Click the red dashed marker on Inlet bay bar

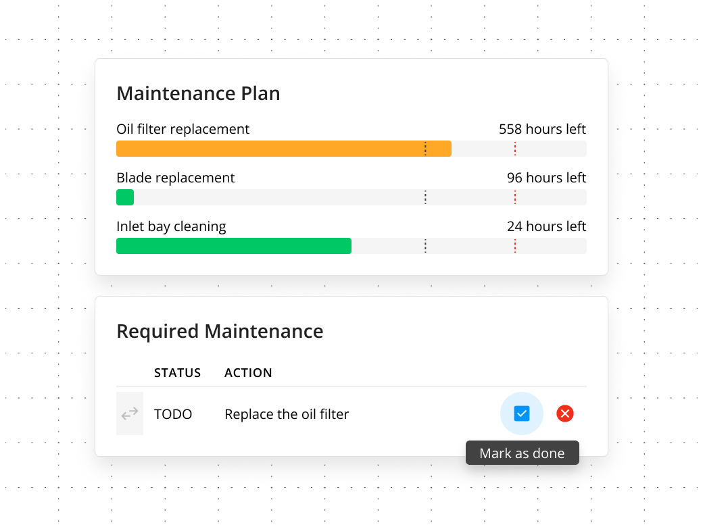click(x=515, y=246)
